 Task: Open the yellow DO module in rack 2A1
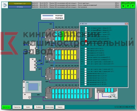69,55
